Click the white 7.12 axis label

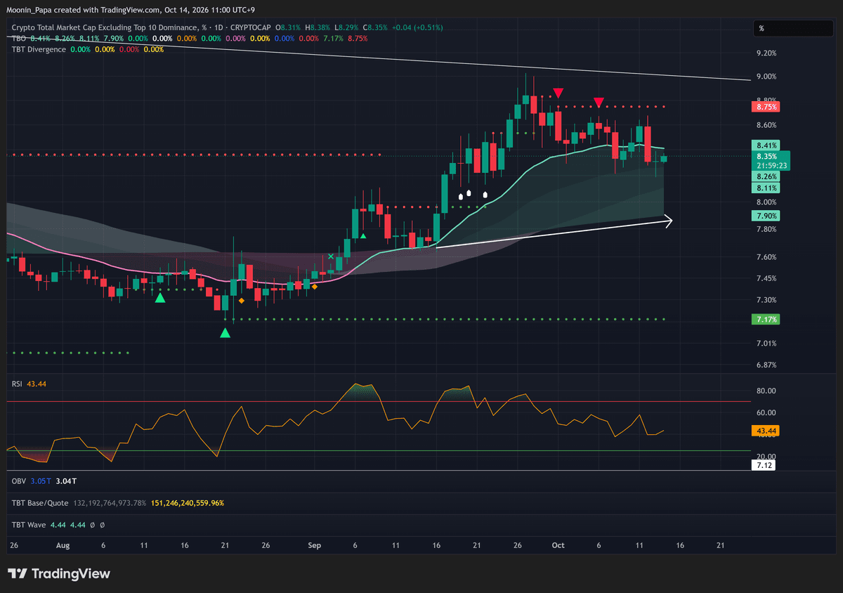click(763, 465)
